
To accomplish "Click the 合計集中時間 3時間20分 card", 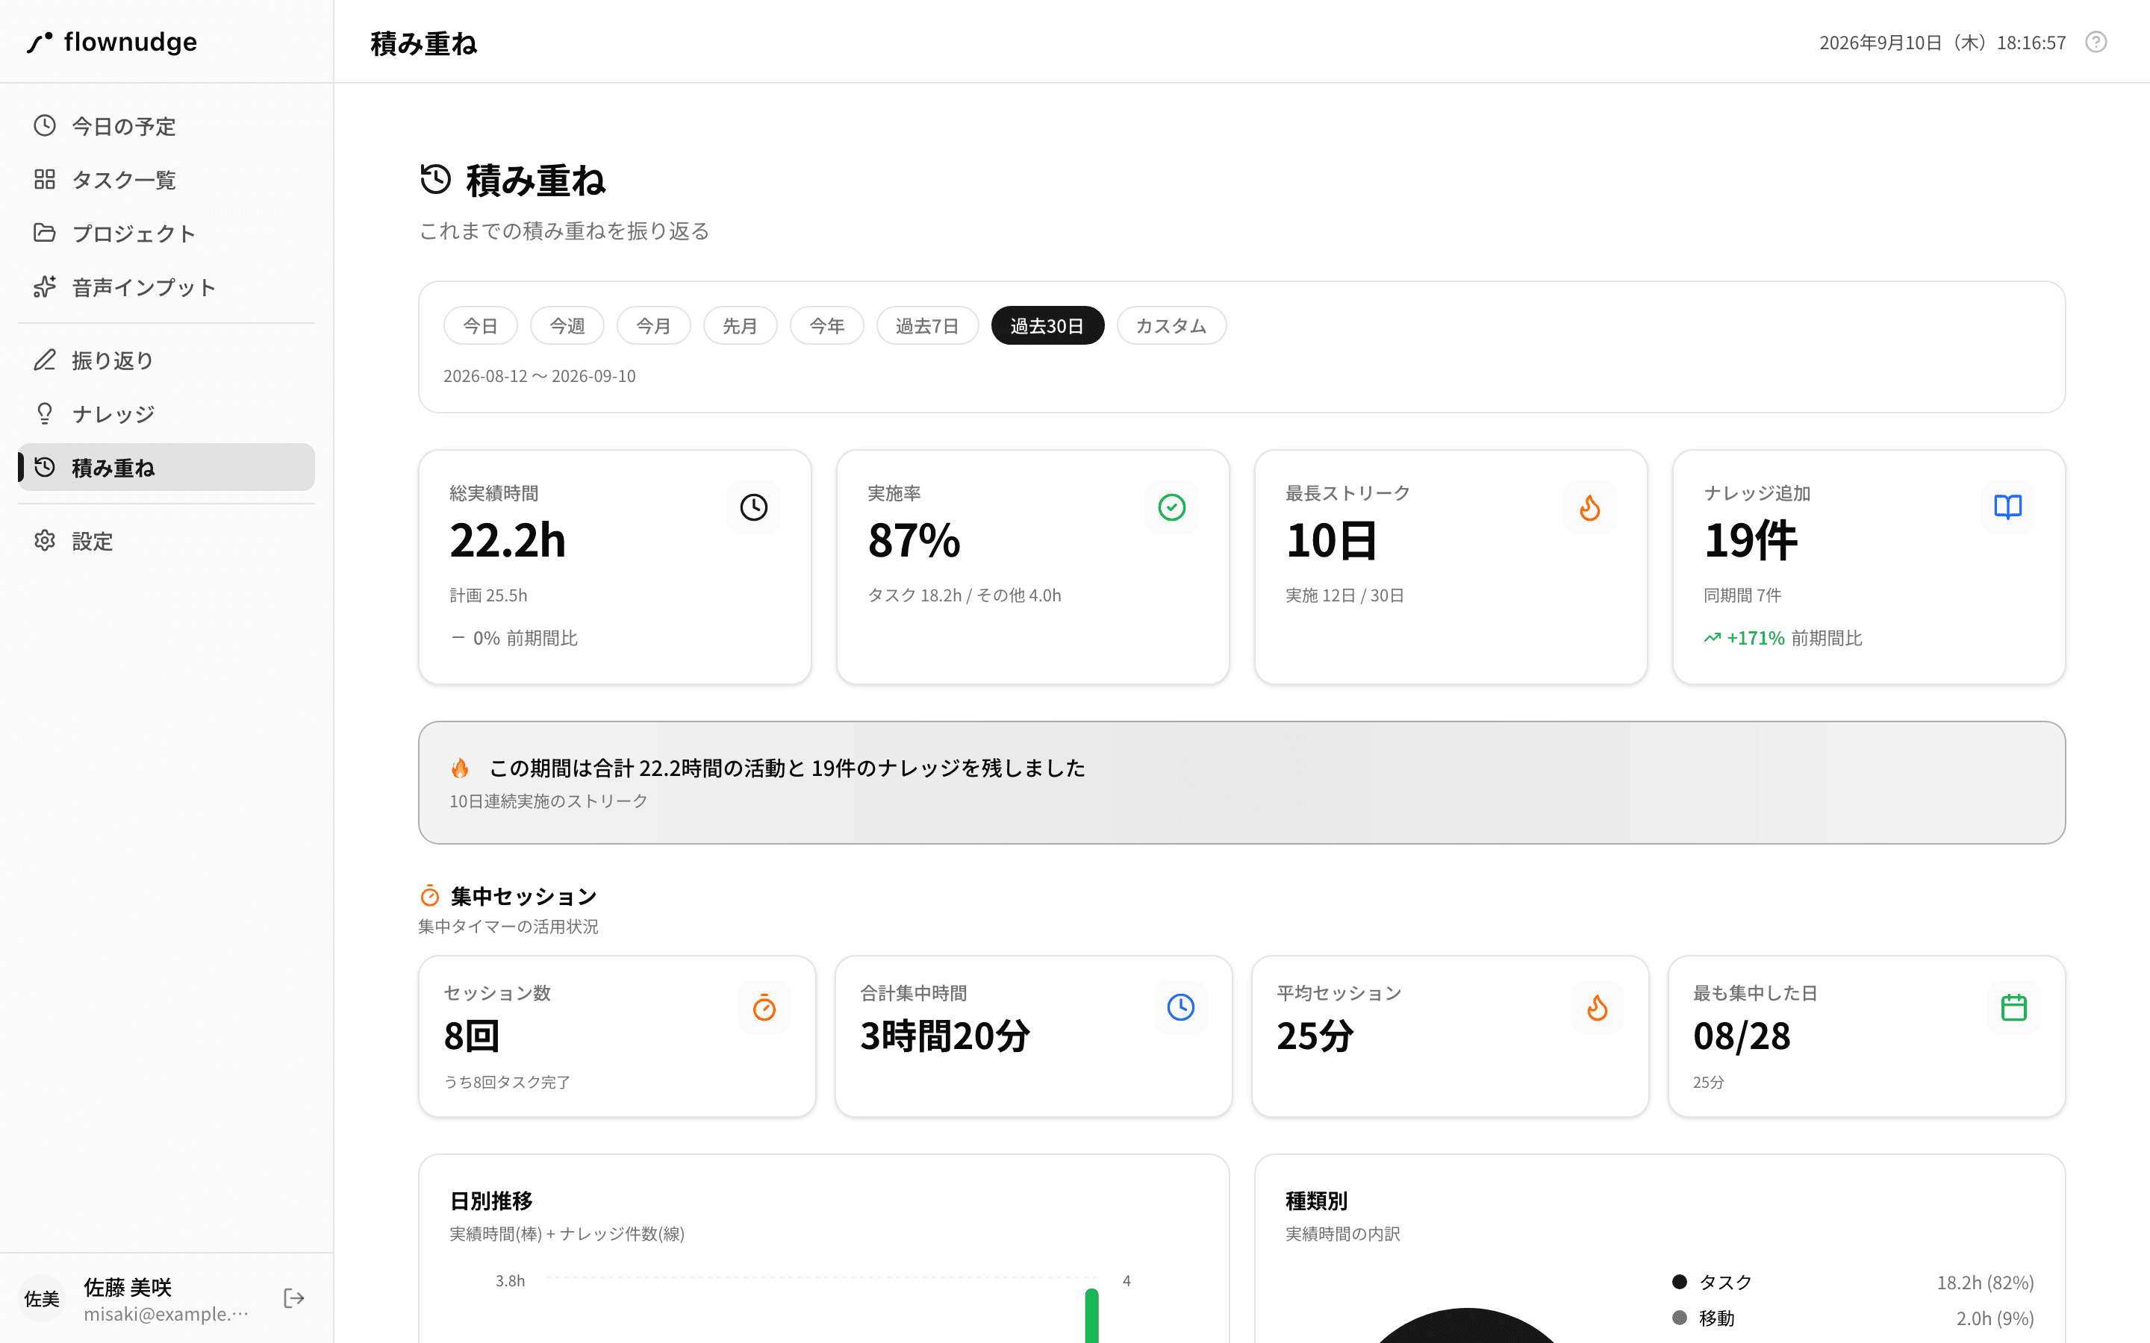I will [1033, 1036].
